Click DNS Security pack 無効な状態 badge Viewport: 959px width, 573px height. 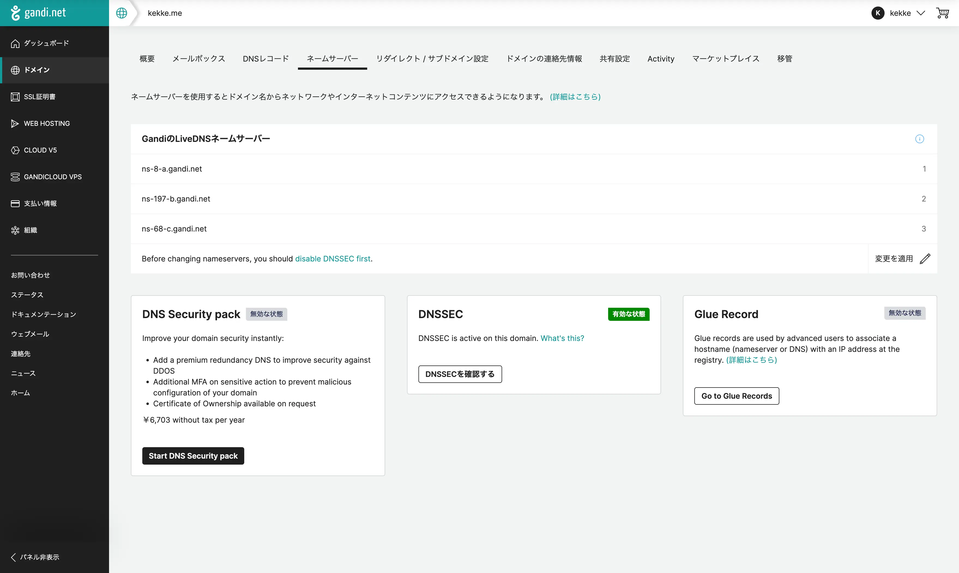pyautogui.click(x=267, y=314)
